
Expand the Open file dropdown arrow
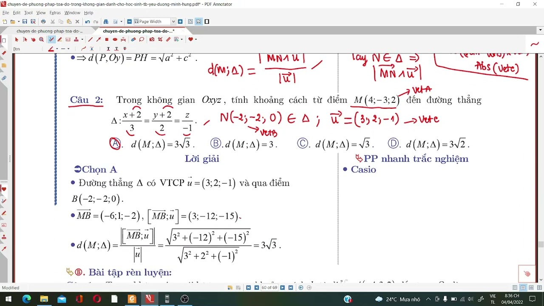point(19,22)
